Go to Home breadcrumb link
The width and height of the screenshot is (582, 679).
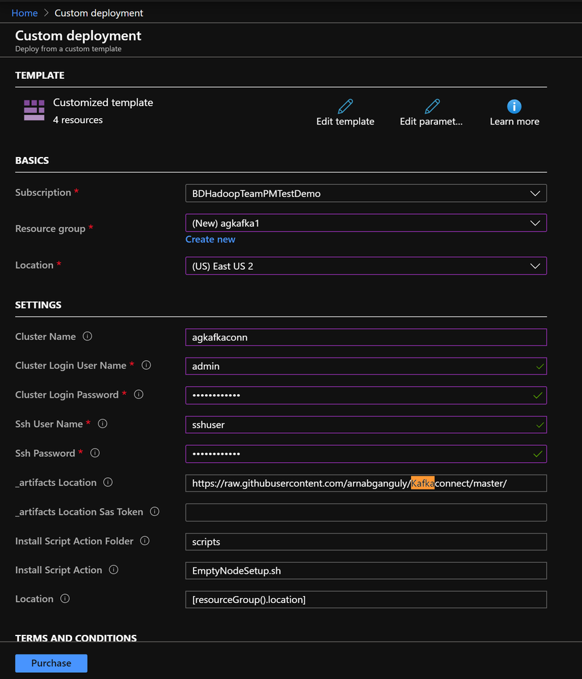(x=24, y=13)
